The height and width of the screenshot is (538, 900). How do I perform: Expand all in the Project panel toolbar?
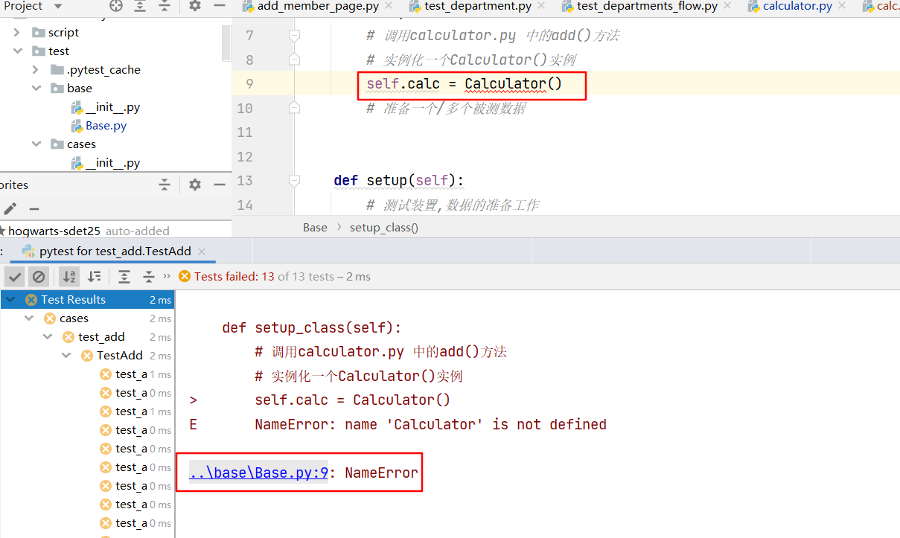click(140, 6)
